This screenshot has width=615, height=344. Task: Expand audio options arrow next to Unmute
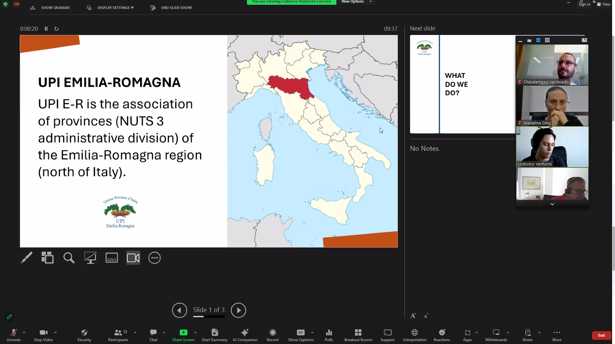(x=24, y=332)
